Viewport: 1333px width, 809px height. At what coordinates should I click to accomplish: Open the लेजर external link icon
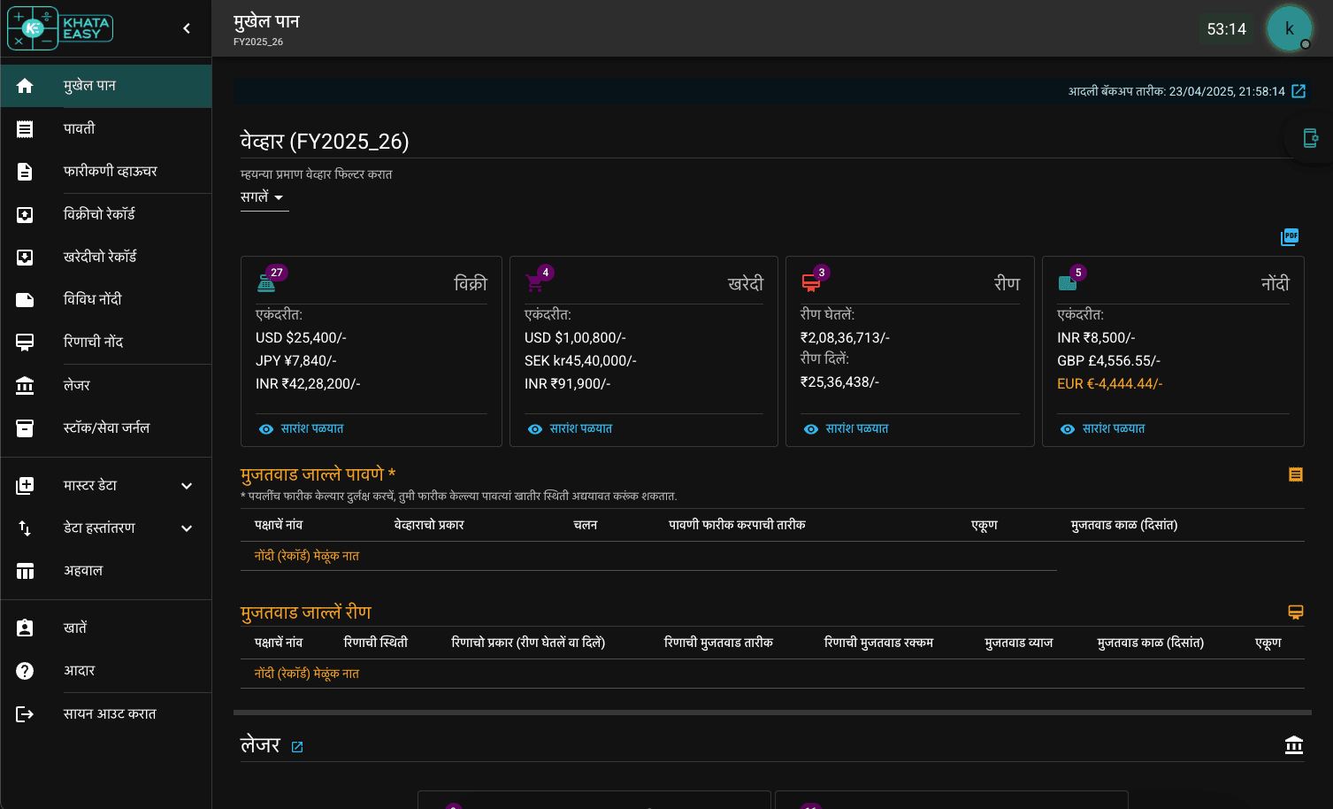click(x=297, y=747)
